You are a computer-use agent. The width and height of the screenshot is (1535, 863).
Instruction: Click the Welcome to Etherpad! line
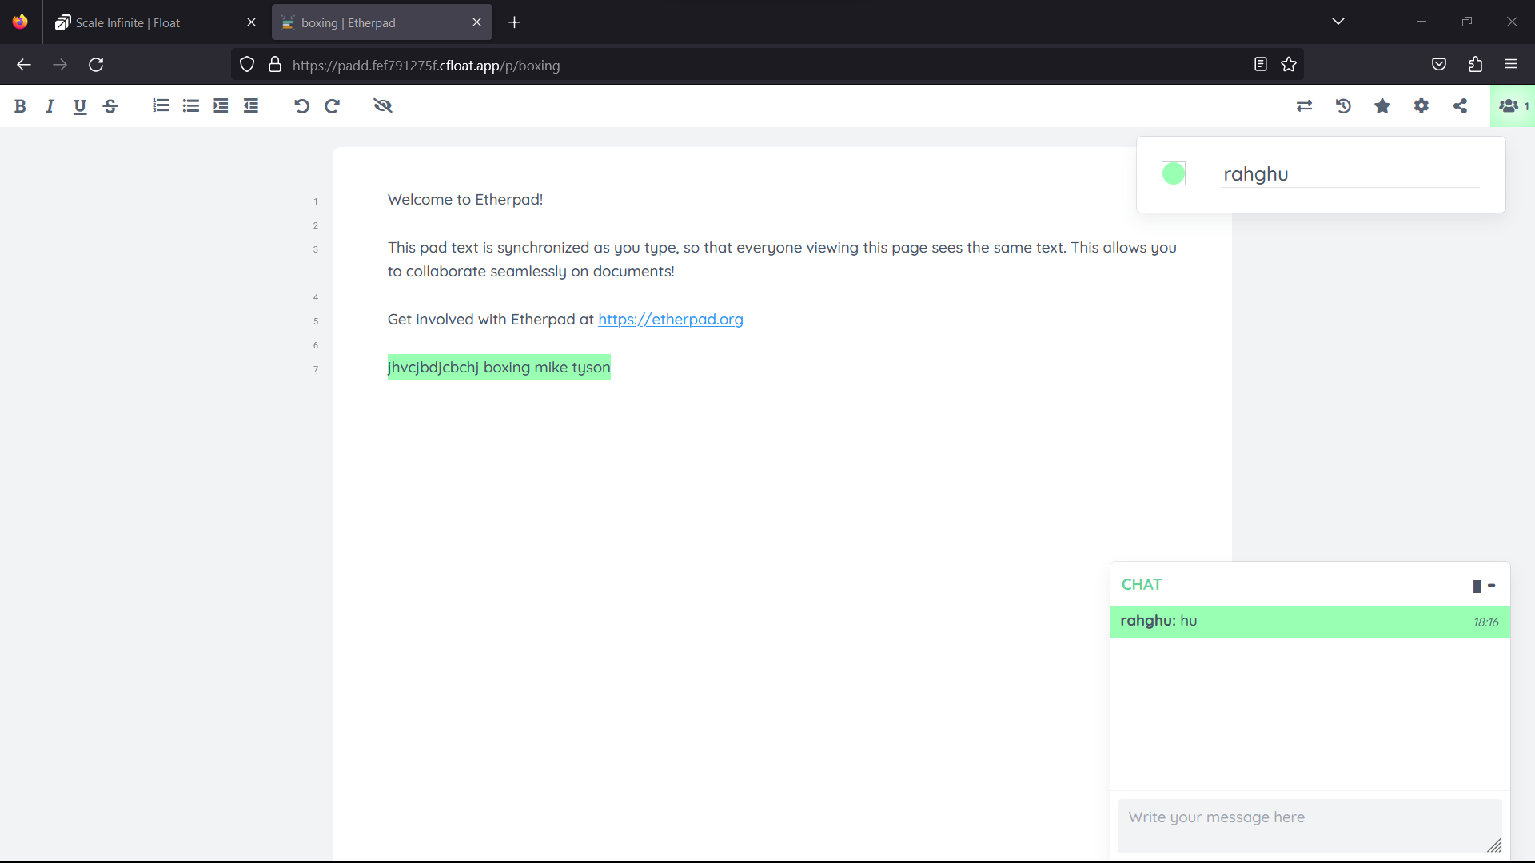pos(465,200)
